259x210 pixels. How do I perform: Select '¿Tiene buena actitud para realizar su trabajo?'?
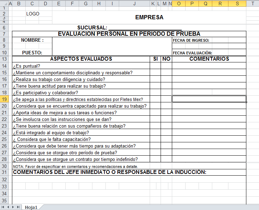click(81, 86)
